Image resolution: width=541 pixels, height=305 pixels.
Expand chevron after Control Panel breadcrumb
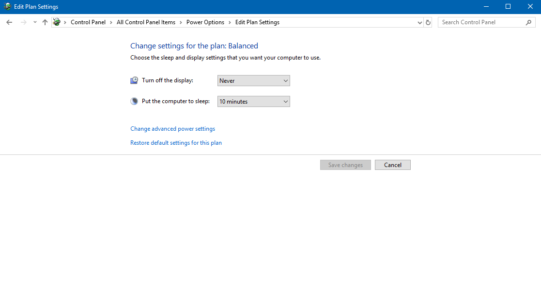tap(111, 22)
